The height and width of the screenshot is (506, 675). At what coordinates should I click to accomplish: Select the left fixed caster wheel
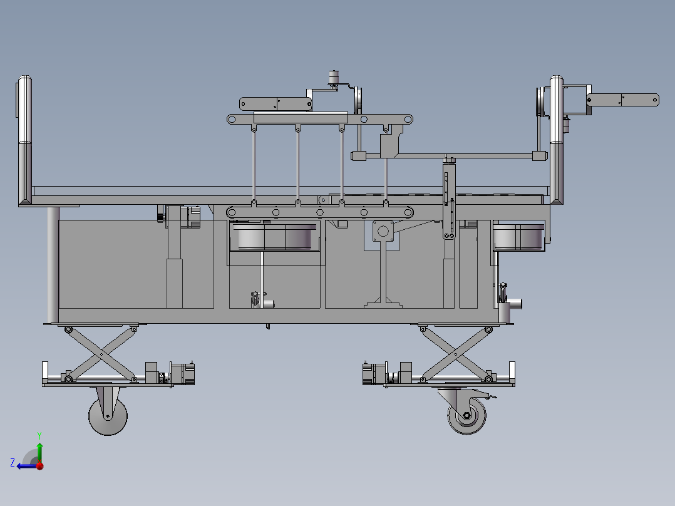coord(108,416)
